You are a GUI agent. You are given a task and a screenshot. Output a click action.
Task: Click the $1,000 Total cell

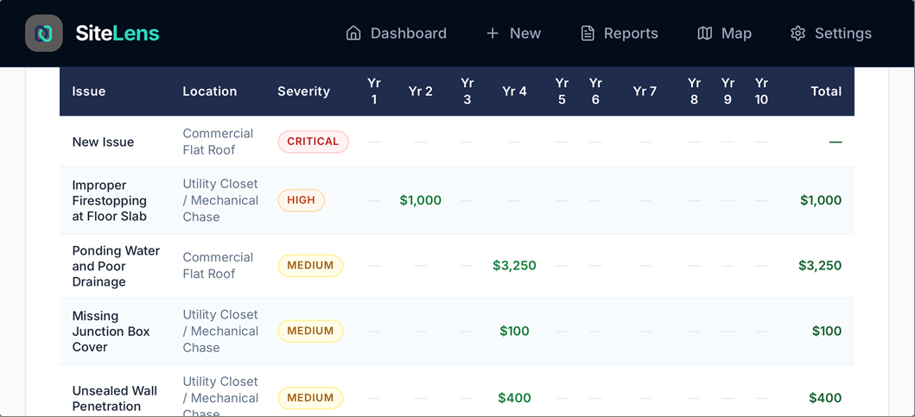click(821, 200)
